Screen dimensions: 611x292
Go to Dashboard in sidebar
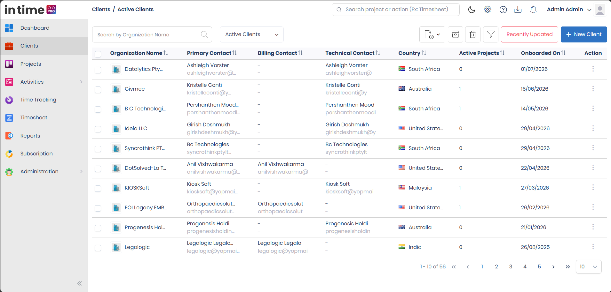click(44, 28)
